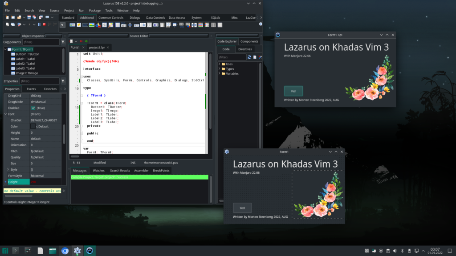Click Yes! button in Form1 <2> window
Image resolution: width=456 pixels, height=256 pixels.
tap(293, 91)
